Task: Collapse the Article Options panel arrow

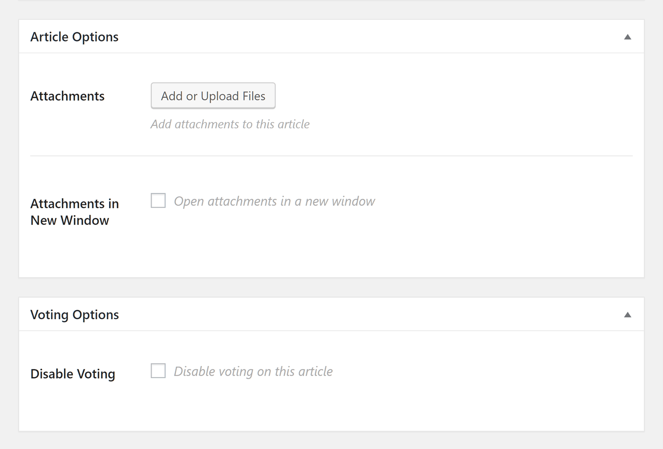Action: pos(627,37)
